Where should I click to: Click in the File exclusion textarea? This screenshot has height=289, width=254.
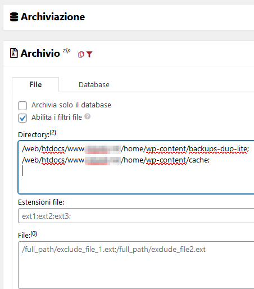pyautogui.click(x=136, y=265)
